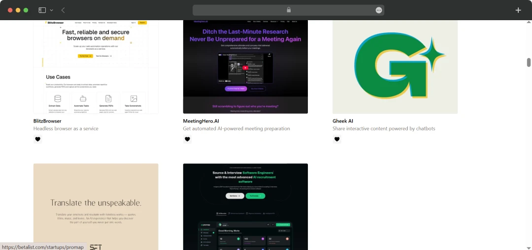This screenshot has height=250, width=532.
Task: Open the Promap recruitment software thumbnail
Action: pos(246,207)
